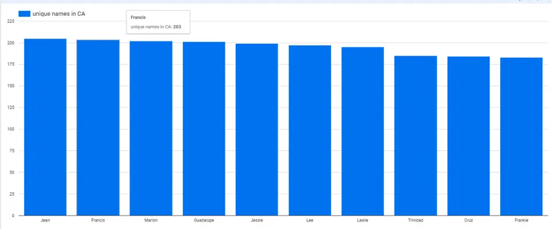Click the 'unique names in CA' legend label
The width and height of the screenshot is (552, 229).
click(59, 14)
